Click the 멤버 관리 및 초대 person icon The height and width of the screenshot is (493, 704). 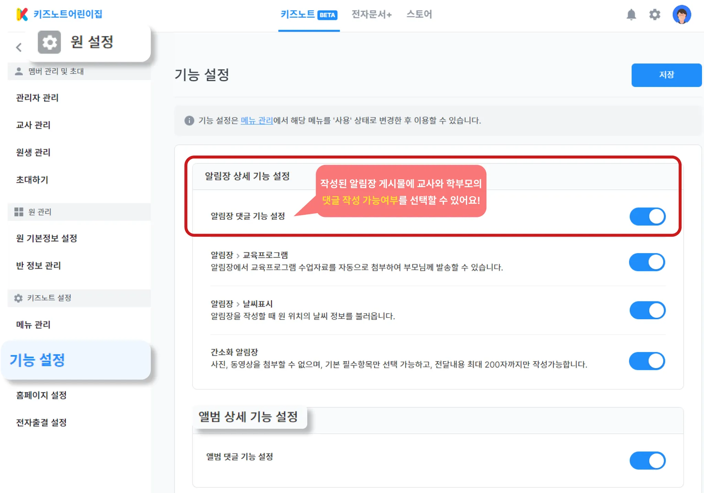coord(19,71)
